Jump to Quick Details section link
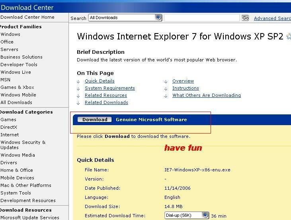The height and width of the screenshot is (220, 291). [x=100, y=81]
